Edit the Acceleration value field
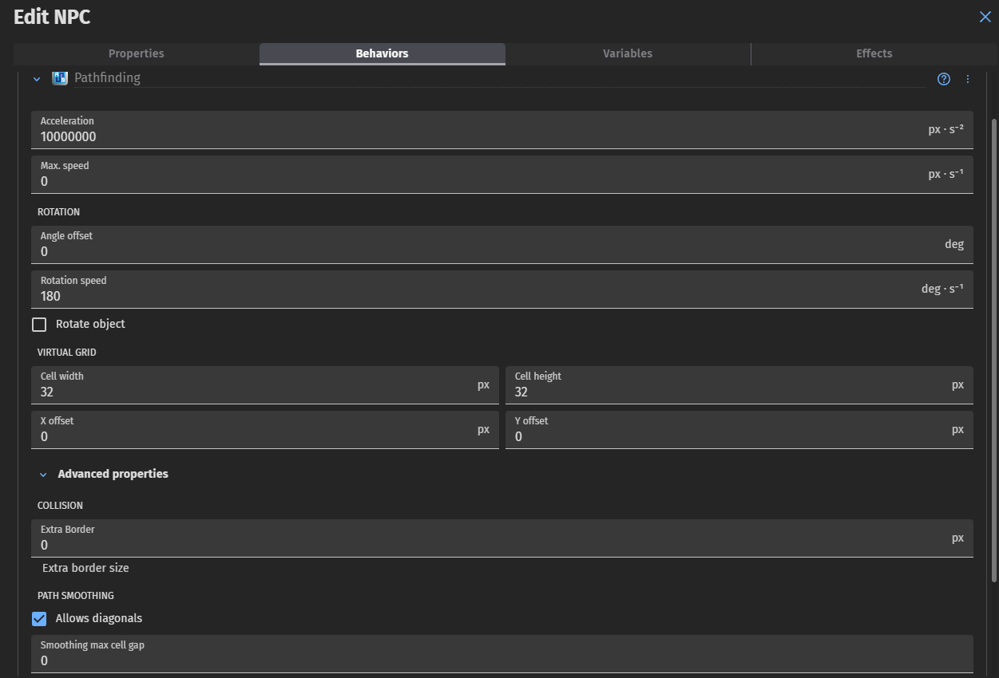The height and width of the screenshot is (678, 999). click(x=502, y=129)
